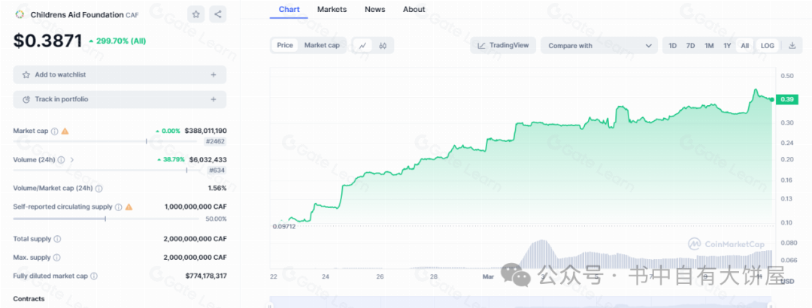Expand Add to watlist plus sign
This screenshot has height=308, width=812.
(x=214, y=75)
